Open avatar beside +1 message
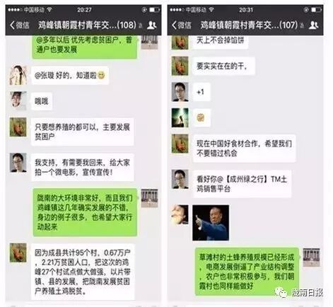This screenshot has width=333, height=307. (x=180, y=92)
